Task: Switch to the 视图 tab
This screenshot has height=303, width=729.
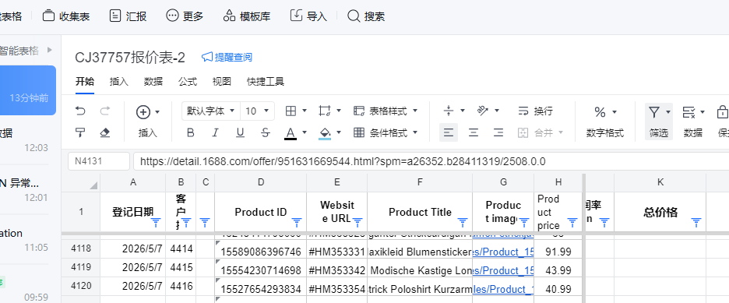Action: [222, 82]
